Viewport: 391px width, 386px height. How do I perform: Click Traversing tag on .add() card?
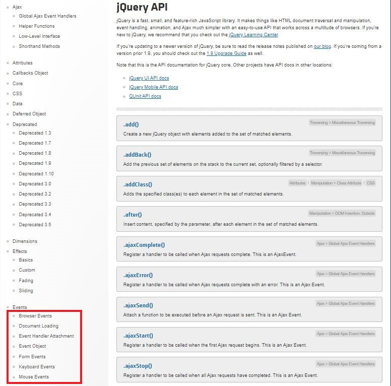318,122
